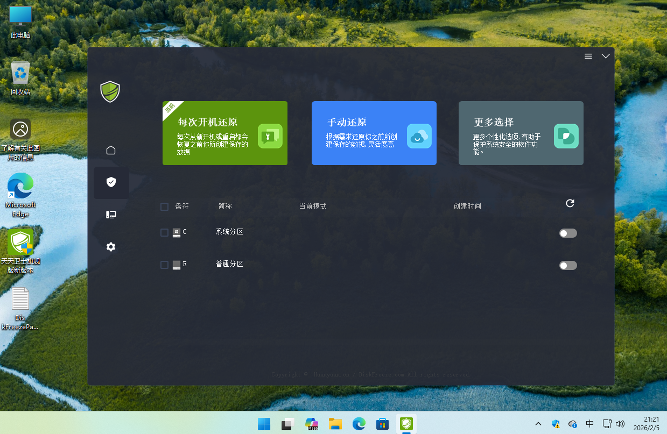Enable protection toggle for C drive
Image resolution: width=667 pixels, height=434 pixels.
click(568, 233)
